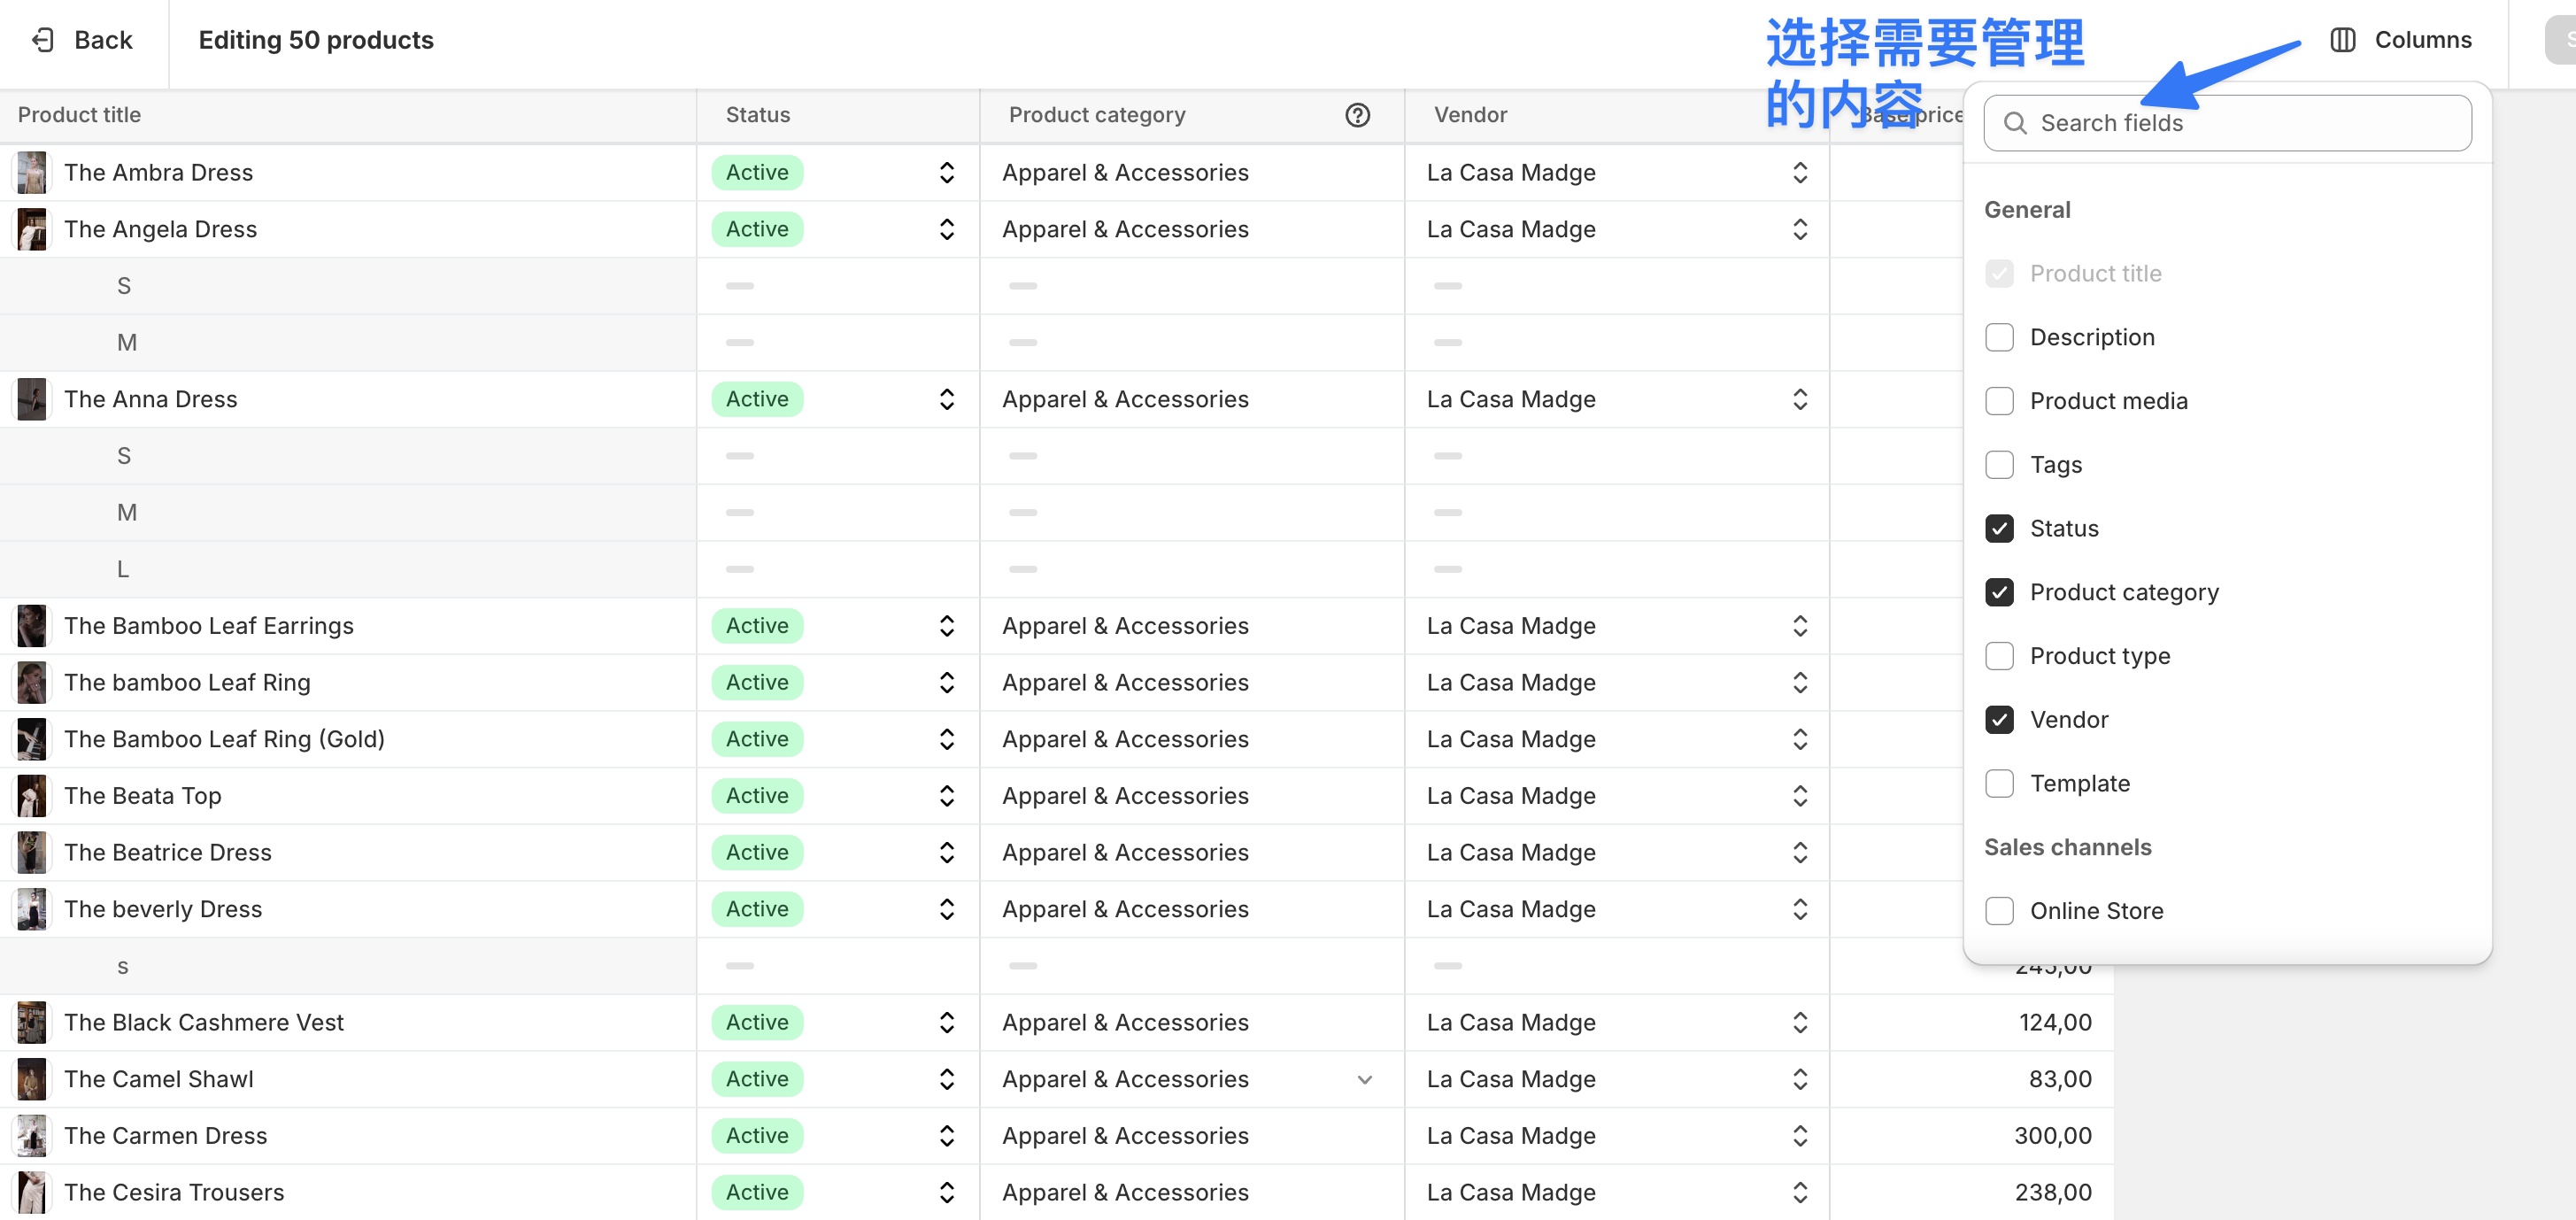
Task: Click the Vendor column header
Action: pyautogui.click(x=1470, y=115)
